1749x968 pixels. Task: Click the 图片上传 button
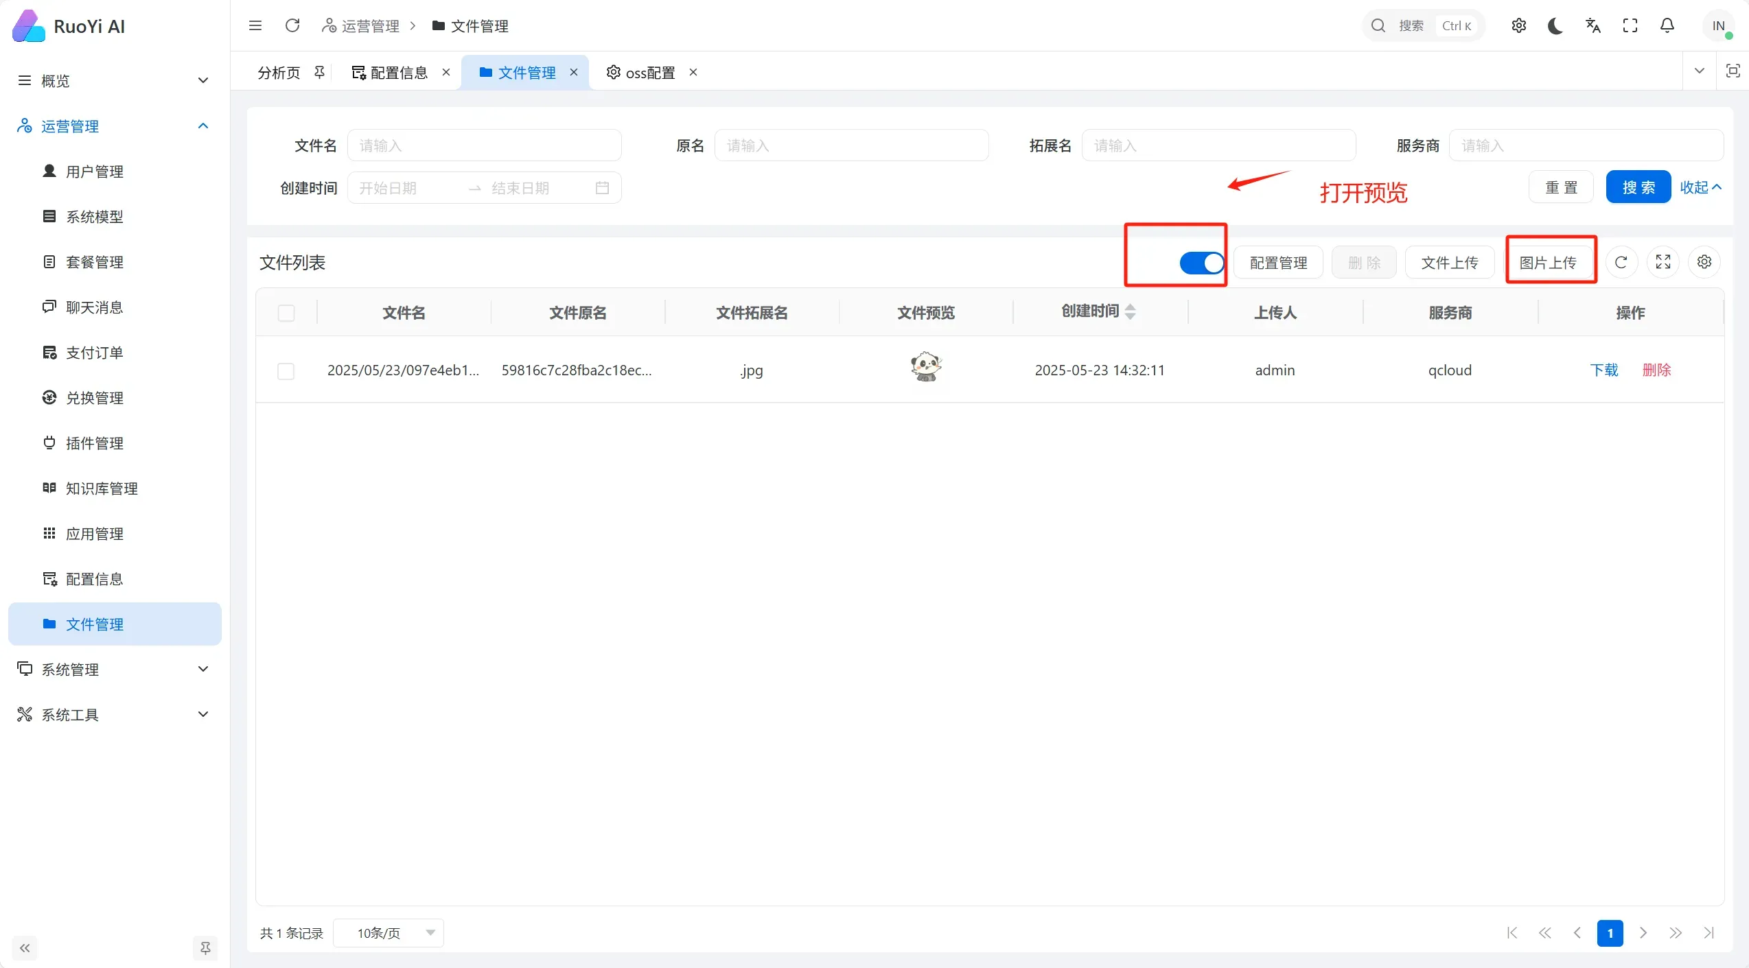[x=1547, y=263]
